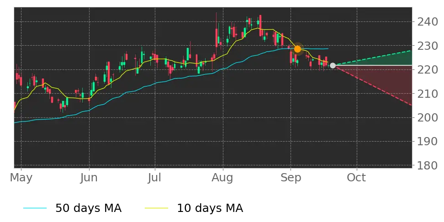Click the Aug label on the x-axis
This screenshot has width=444, height=222.
tap(223, 178)
